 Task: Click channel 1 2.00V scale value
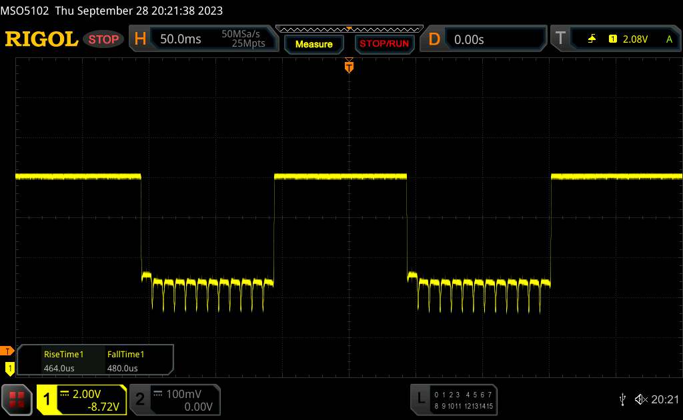tap(86, 394)
